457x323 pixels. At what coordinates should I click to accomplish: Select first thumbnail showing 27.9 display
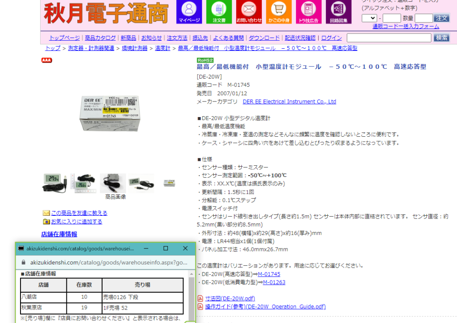(x=55, y=183)
